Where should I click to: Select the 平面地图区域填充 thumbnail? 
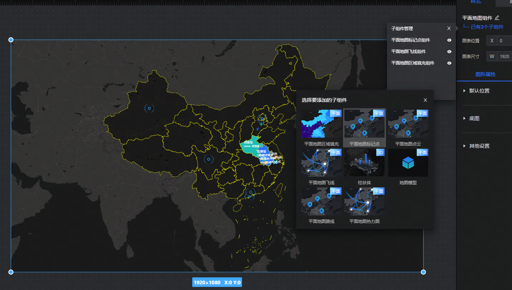tap(321, 124)
